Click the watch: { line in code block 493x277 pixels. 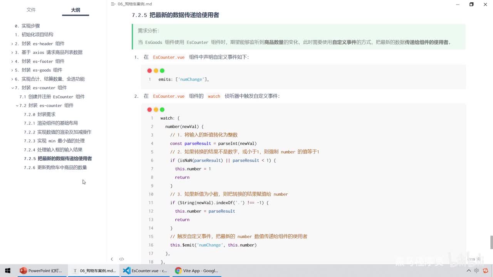click(170, 118)
